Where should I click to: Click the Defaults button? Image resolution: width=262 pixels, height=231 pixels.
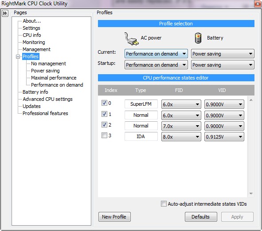201,217
